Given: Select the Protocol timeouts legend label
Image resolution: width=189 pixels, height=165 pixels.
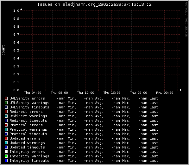Looking at the screenshot, I should [x=28, y=134].
